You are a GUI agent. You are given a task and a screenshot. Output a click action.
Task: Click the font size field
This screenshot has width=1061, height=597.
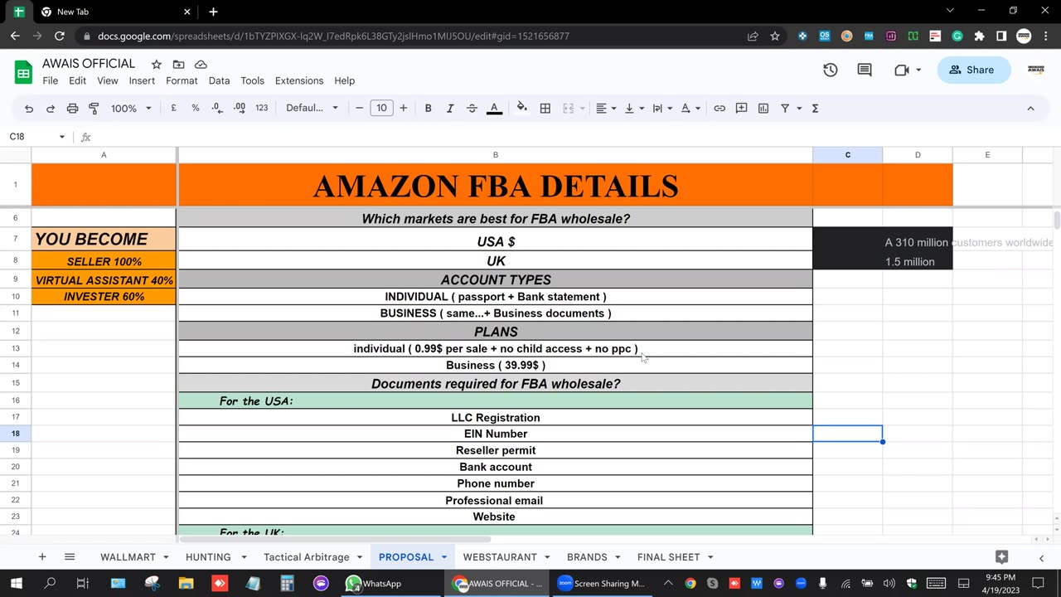[381, 108]
